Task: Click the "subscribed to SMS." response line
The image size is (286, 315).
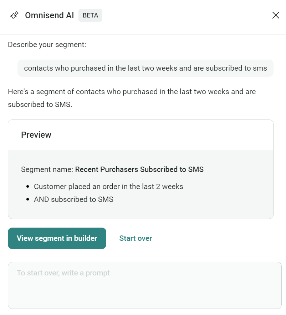Action: [x=40, y=106]
